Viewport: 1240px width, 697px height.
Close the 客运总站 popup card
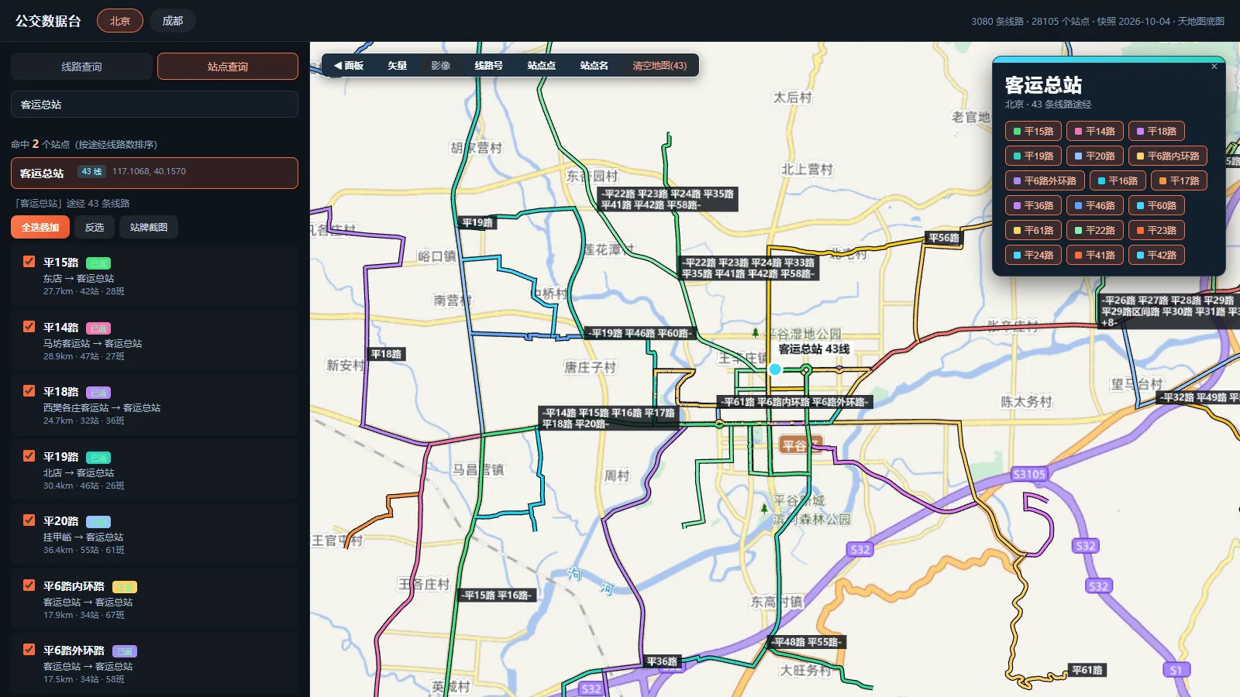tap(1214, 67)
